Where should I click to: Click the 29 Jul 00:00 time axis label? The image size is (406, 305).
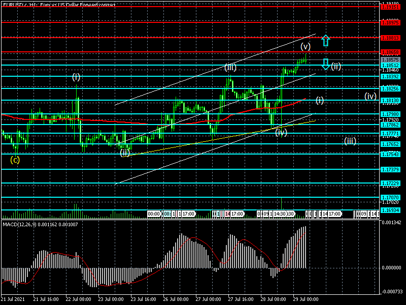click(306, 299)
